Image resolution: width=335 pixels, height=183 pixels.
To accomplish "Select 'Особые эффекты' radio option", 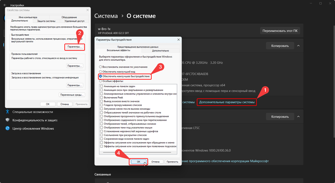I will coord(100,81).
